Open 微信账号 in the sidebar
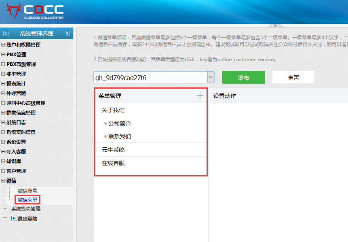 point(27,191)
